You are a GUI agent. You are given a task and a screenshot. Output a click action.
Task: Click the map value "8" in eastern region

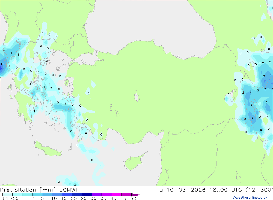tap(253, 118)
